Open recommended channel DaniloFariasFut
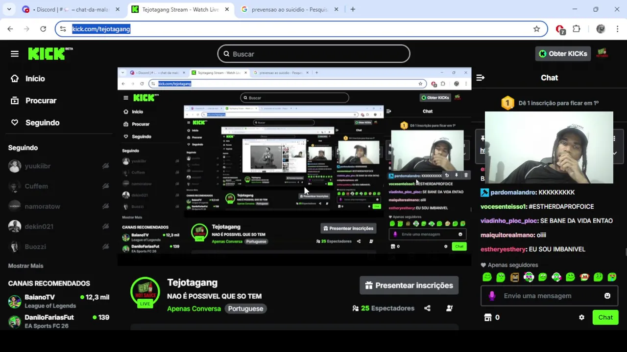Image resolution: width=627 pixels, height=352 pixels. pyautogui.click(x=59, y=321)
